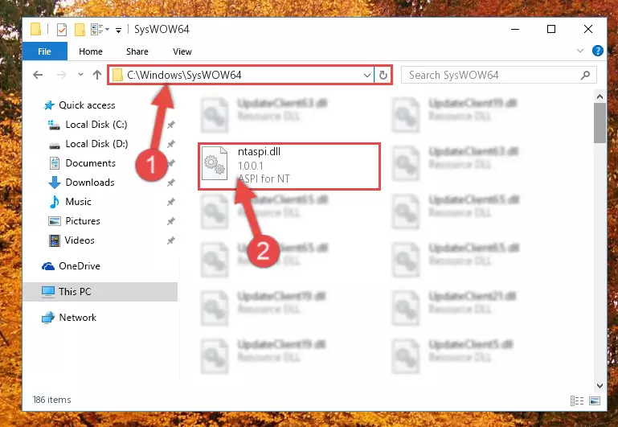This screenshot has height=427, width=618.
Task: Click the pin icon next to Music
Action: coord(170,203)
